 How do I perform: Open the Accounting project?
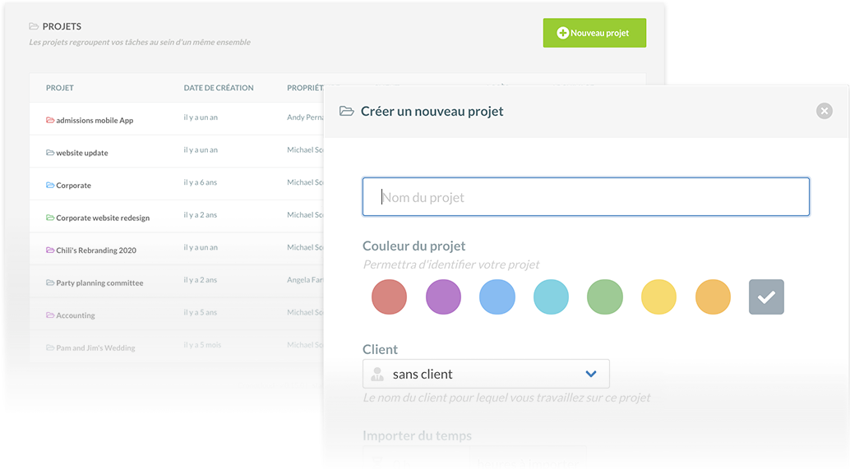pos(76,315)
